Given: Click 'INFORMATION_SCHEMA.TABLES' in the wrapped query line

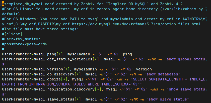Looking at the screenshot, I should point(57,84).
